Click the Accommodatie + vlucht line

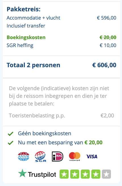click(x=62, y=18)
